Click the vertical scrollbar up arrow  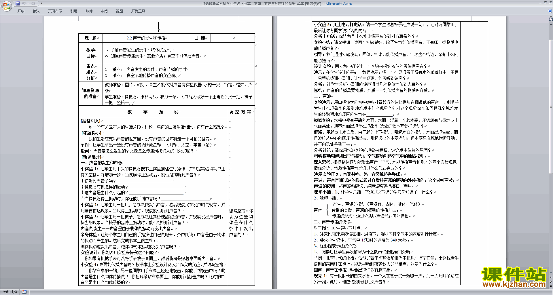pyautogui.click(x=551, y=24)
